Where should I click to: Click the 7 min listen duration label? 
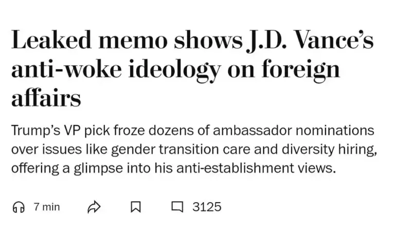(x=47, y=207)
